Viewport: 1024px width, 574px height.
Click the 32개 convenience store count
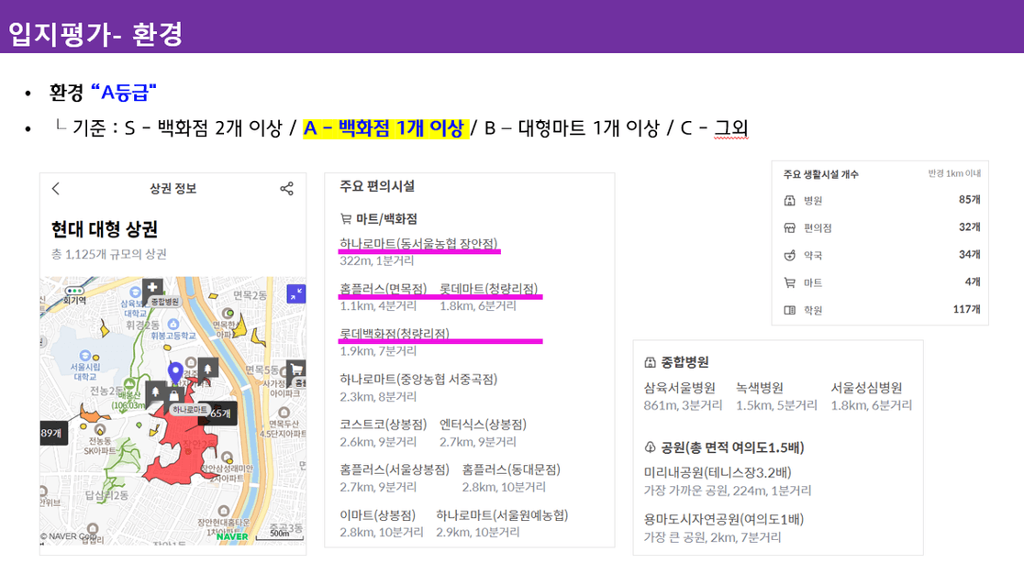click(x=969, y=227)
